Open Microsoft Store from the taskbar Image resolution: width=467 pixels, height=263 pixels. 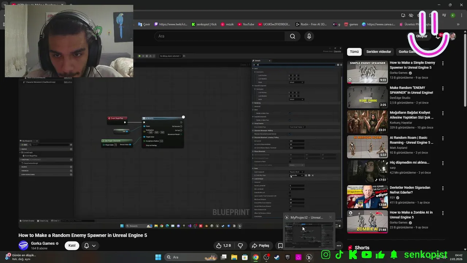click(x=245, y=257)
